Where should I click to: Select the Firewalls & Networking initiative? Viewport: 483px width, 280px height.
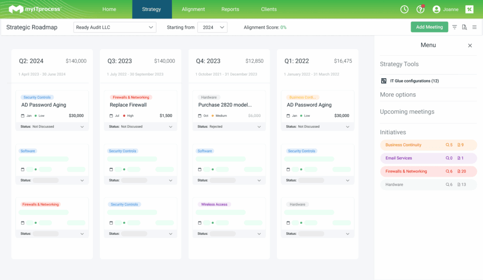click(x=406, y=172)
